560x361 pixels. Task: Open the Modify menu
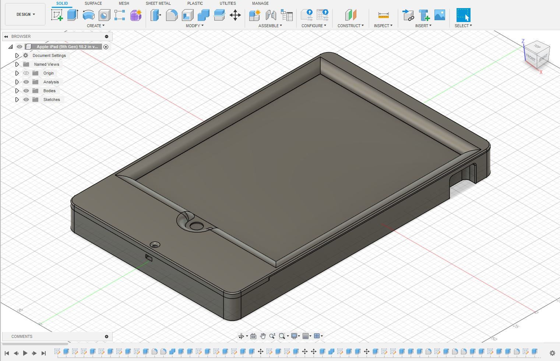(194, 26)
